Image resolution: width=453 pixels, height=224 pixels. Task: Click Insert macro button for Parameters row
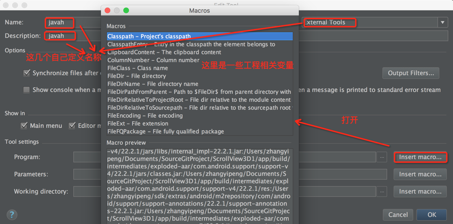420,175
